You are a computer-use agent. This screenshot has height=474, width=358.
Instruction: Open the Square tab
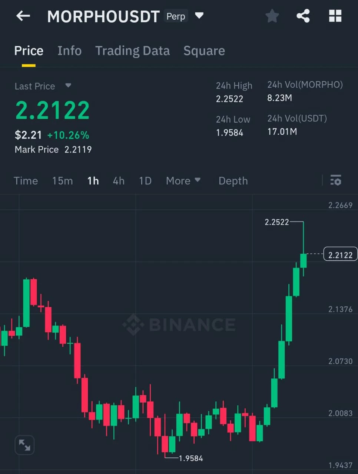[x=204, y=51]
